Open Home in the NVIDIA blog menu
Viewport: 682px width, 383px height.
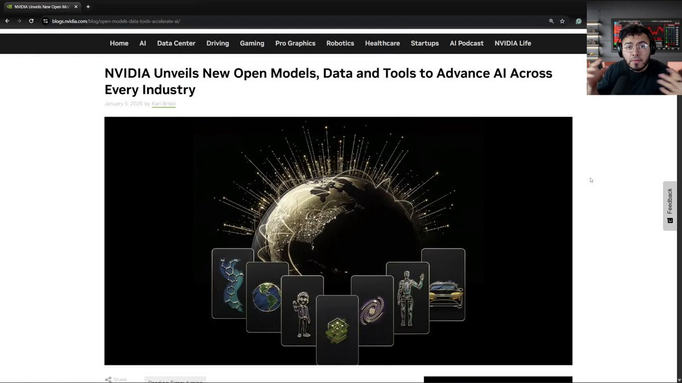pyautogui.click(x=119, y=43)
